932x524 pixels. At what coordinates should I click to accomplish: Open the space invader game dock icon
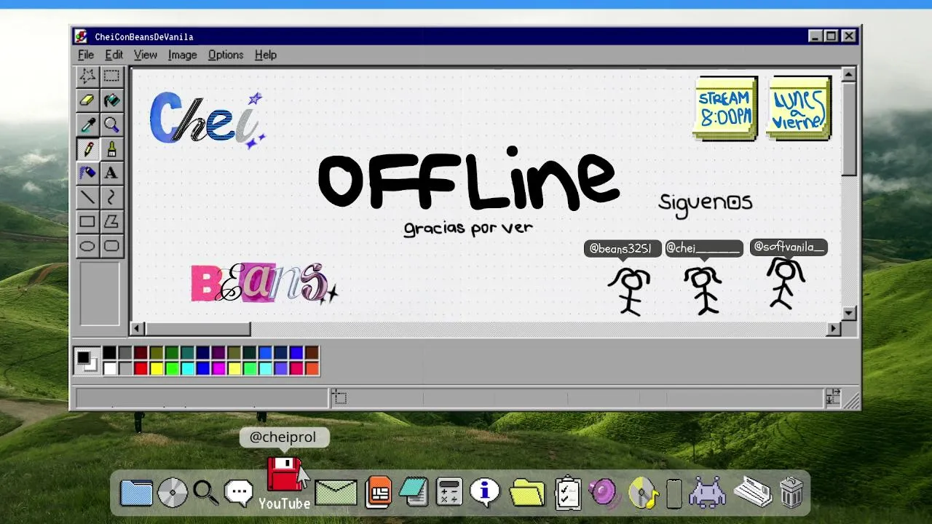(707, 492)
